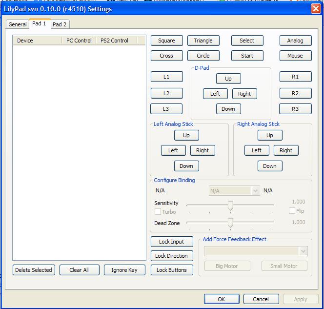Bind the Triangle button
The height and width of the screenshot is (309, 324).
tap(203, 41)
